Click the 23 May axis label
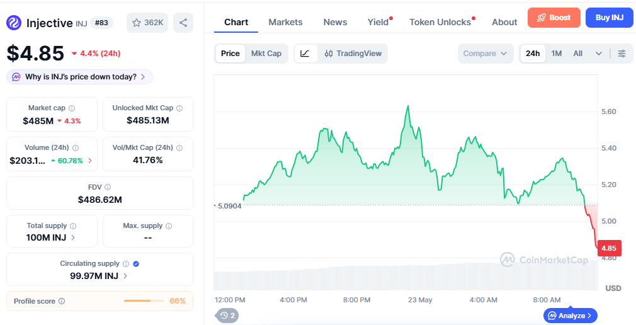The height and width of the screenshot is (325, 636). [420, 300]
